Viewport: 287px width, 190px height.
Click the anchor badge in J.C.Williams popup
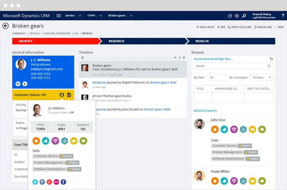click(65, 141)
